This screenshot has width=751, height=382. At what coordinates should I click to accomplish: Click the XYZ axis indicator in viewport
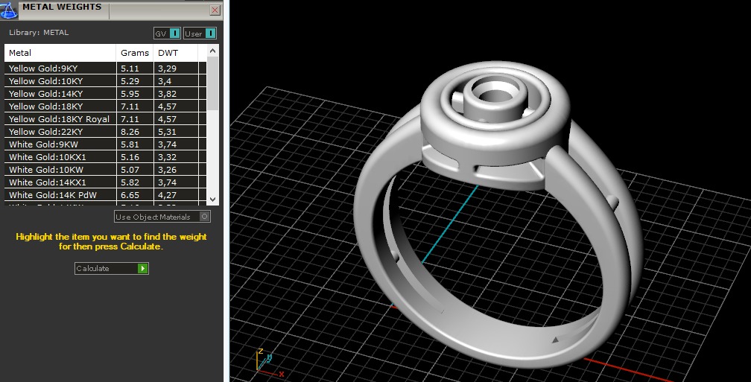(270, 363)
